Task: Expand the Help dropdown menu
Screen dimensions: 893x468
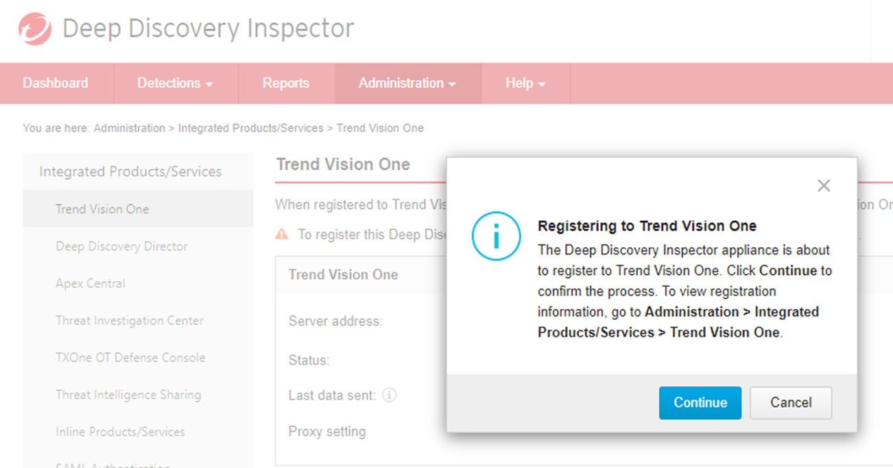Action: [x=525, y=84]
